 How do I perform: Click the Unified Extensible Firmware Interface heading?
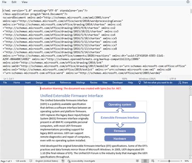pos(72,96)
